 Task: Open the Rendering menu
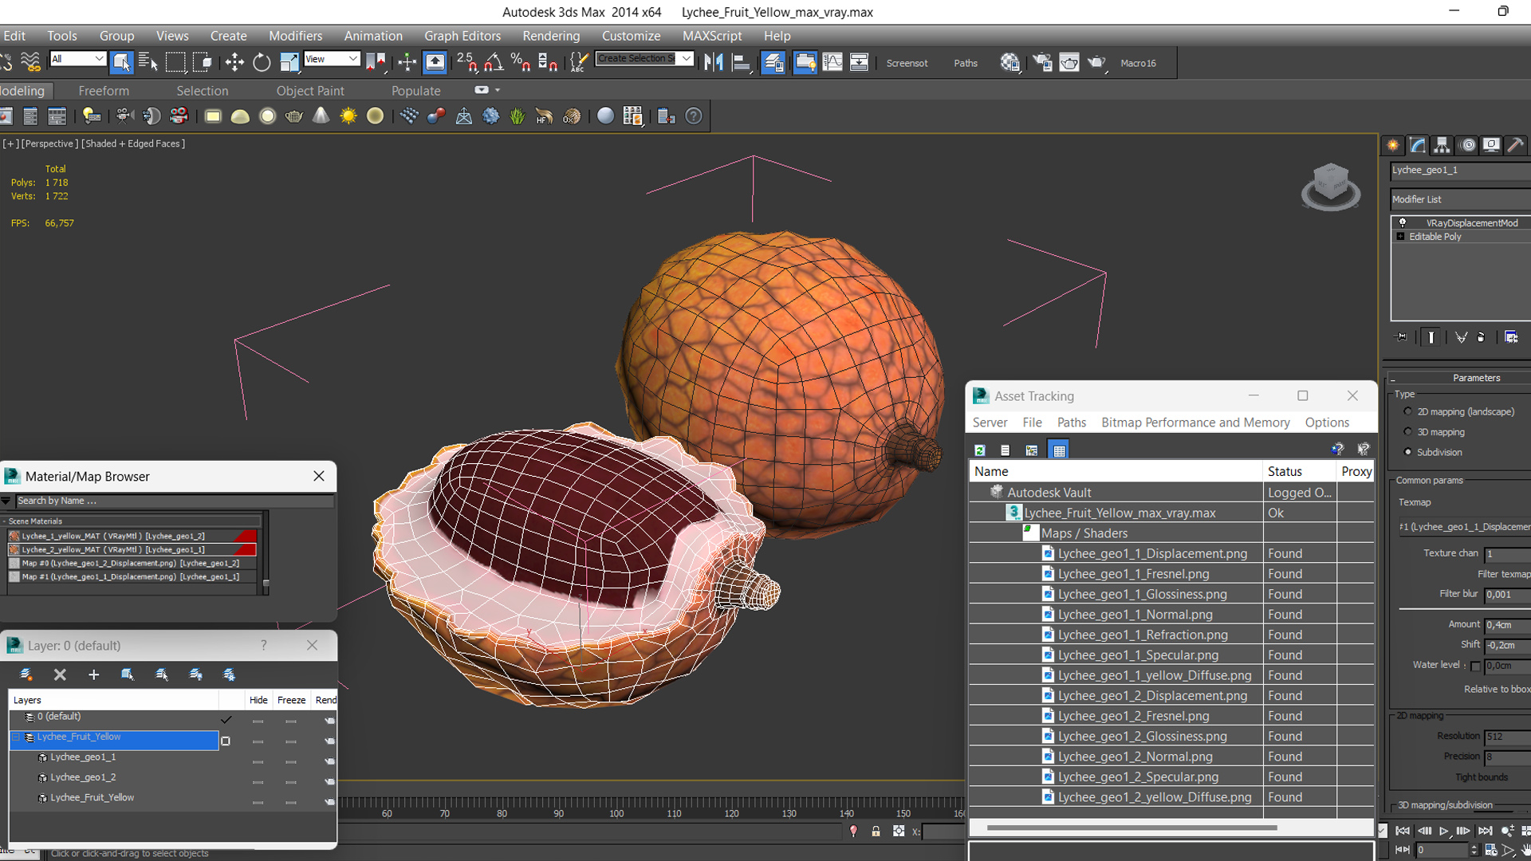551,36
